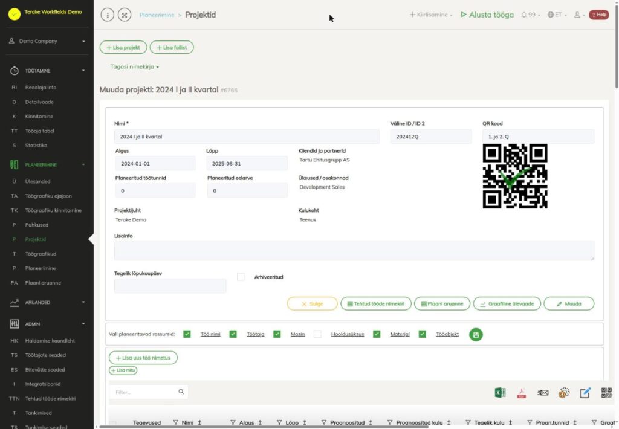Uncheck the Töötaja resource checkbox
619x429 pixels.
point(233,334)
